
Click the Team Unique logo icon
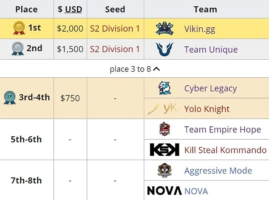tap(164, 49)
